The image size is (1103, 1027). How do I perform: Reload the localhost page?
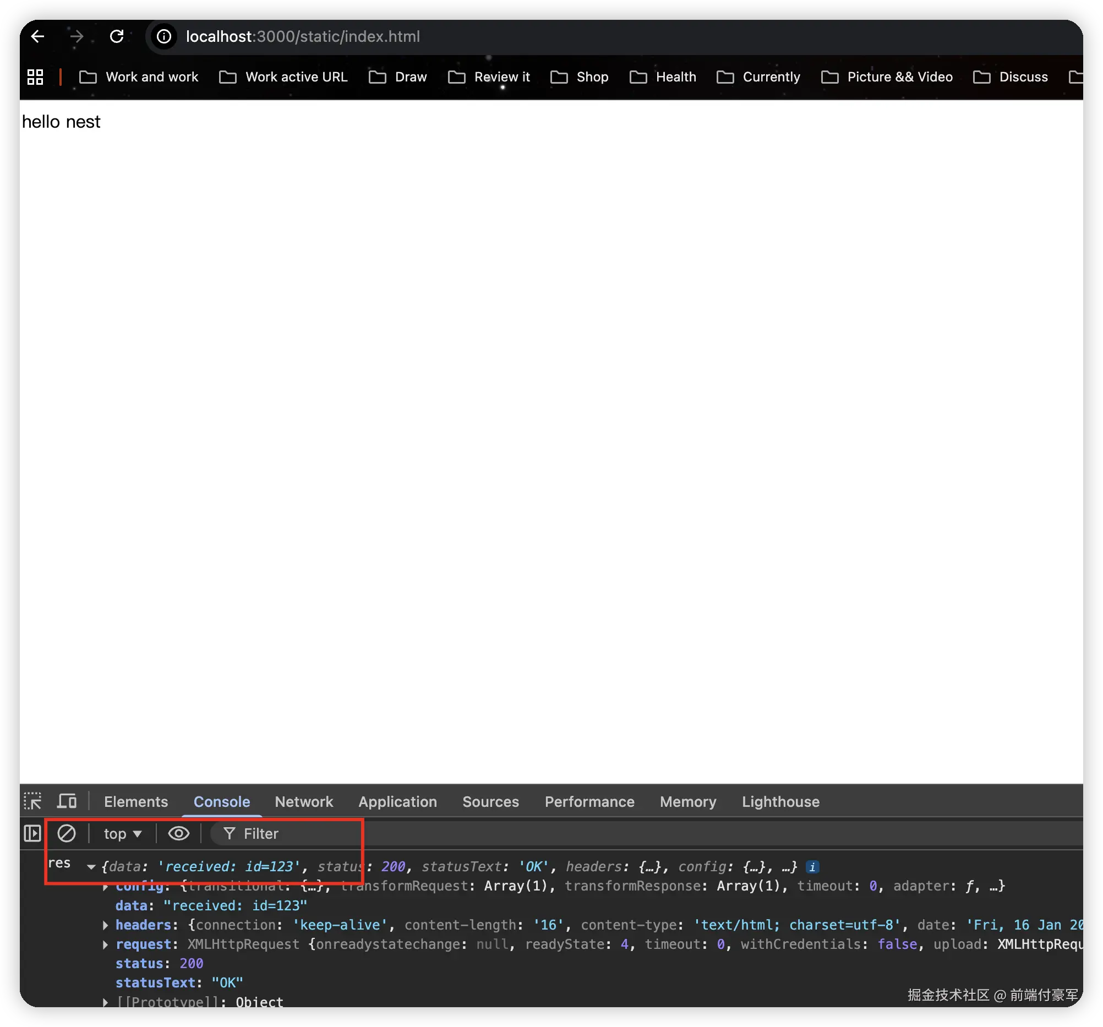click(117, 37)
